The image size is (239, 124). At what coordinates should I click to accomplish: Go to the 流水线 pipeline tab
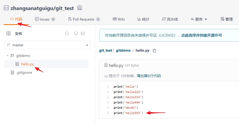pos(170,19)
